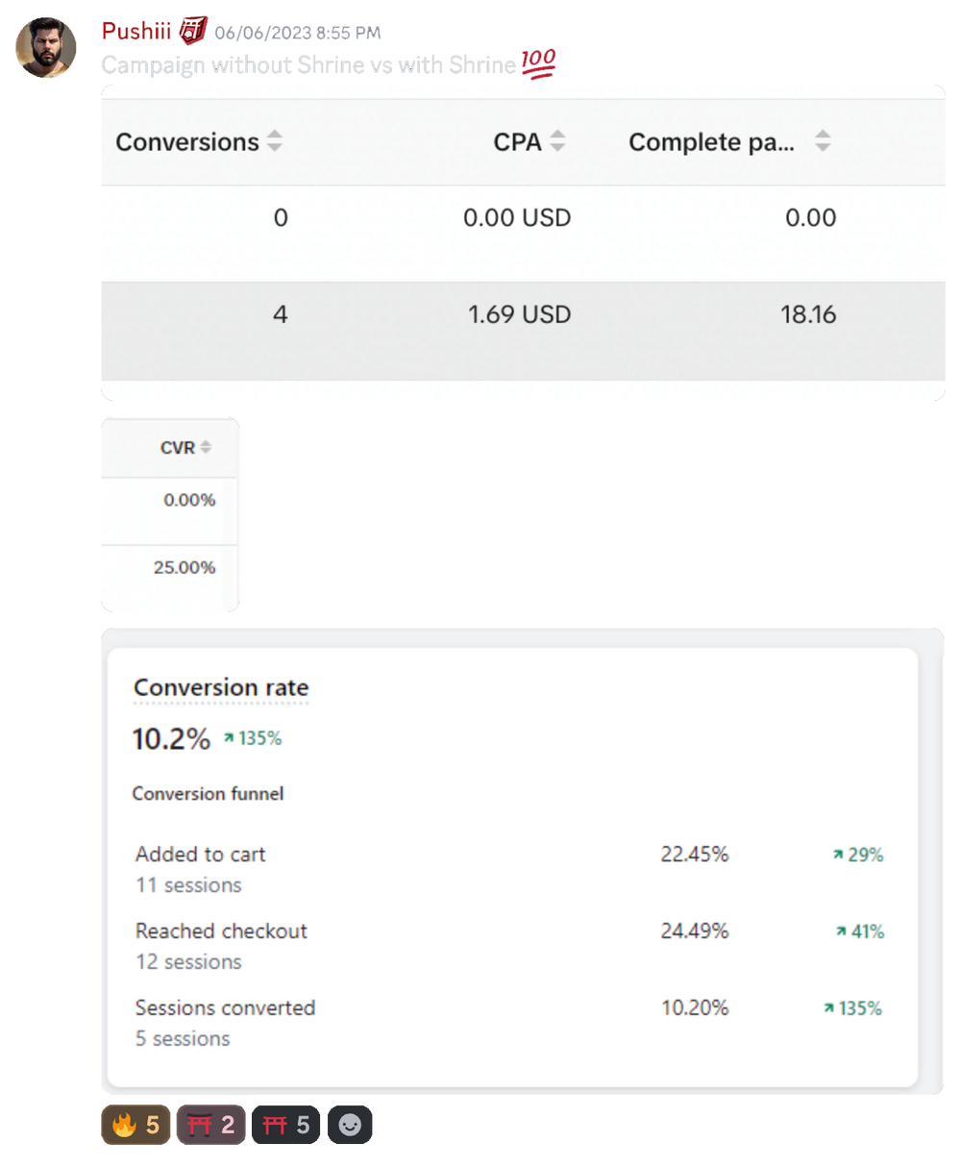Sort by the Conversions column arrows
The width and height of the screenshot is (961, 1167).
coord(275,141)
